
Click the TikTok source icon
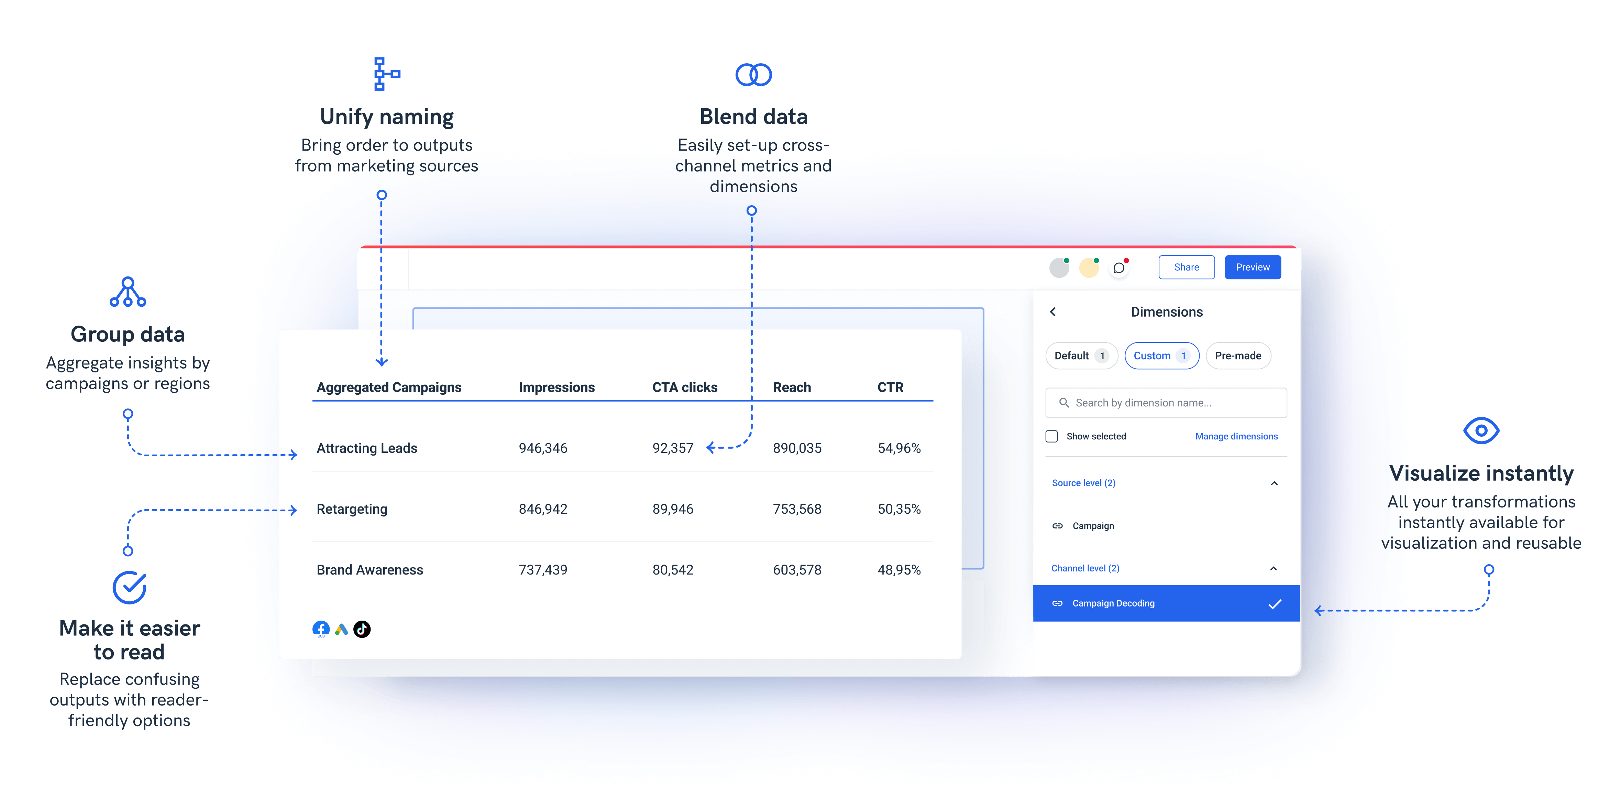coord(362,629)
